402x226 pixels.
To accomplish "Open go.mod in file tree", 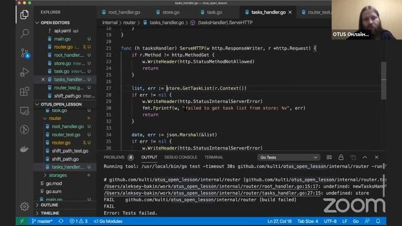I will (54, 183).
